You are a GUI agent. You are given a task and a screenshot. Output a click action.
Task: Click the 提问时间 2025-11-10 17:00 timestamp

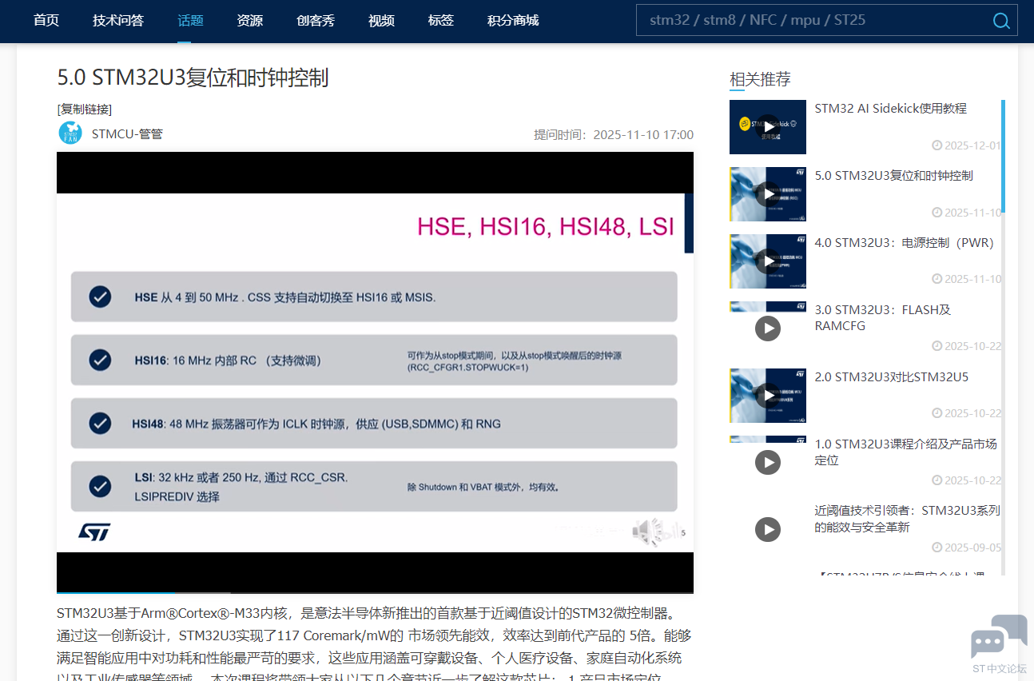[614, 134]
